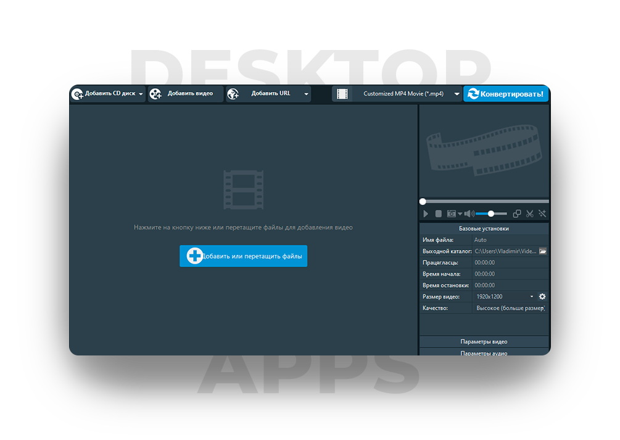Expand the Параметры аудио section

pos(484,352)
